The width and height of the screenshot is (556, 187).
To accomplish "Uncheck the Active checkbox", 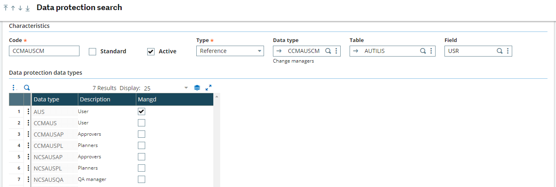I will tap(151, 51).
